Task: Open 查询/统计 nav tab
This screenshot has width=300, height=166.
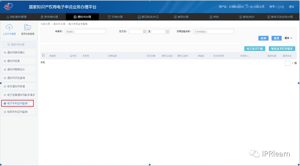Action: (247, 17)
